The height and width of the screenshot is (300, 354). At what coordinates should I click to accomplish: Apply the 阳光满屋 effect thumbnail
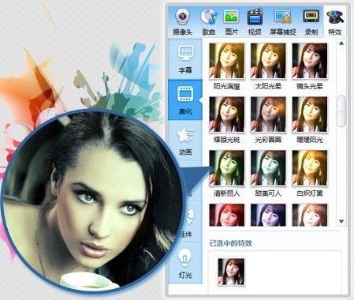226,61
